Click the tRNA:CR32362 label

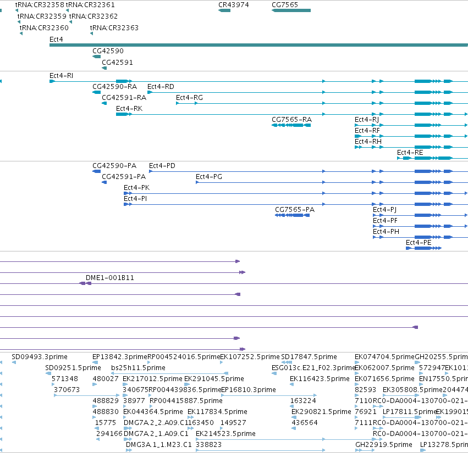(93, 16)
